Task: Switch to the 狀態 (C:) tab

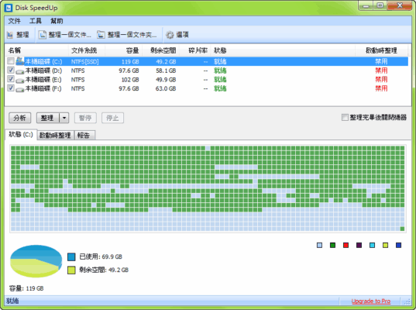Action: [x=21, y=135]
